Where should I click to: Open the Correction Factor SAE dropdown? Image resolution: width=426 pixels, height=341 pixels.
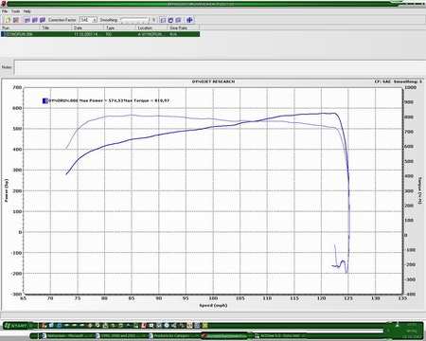coord(88,20)
